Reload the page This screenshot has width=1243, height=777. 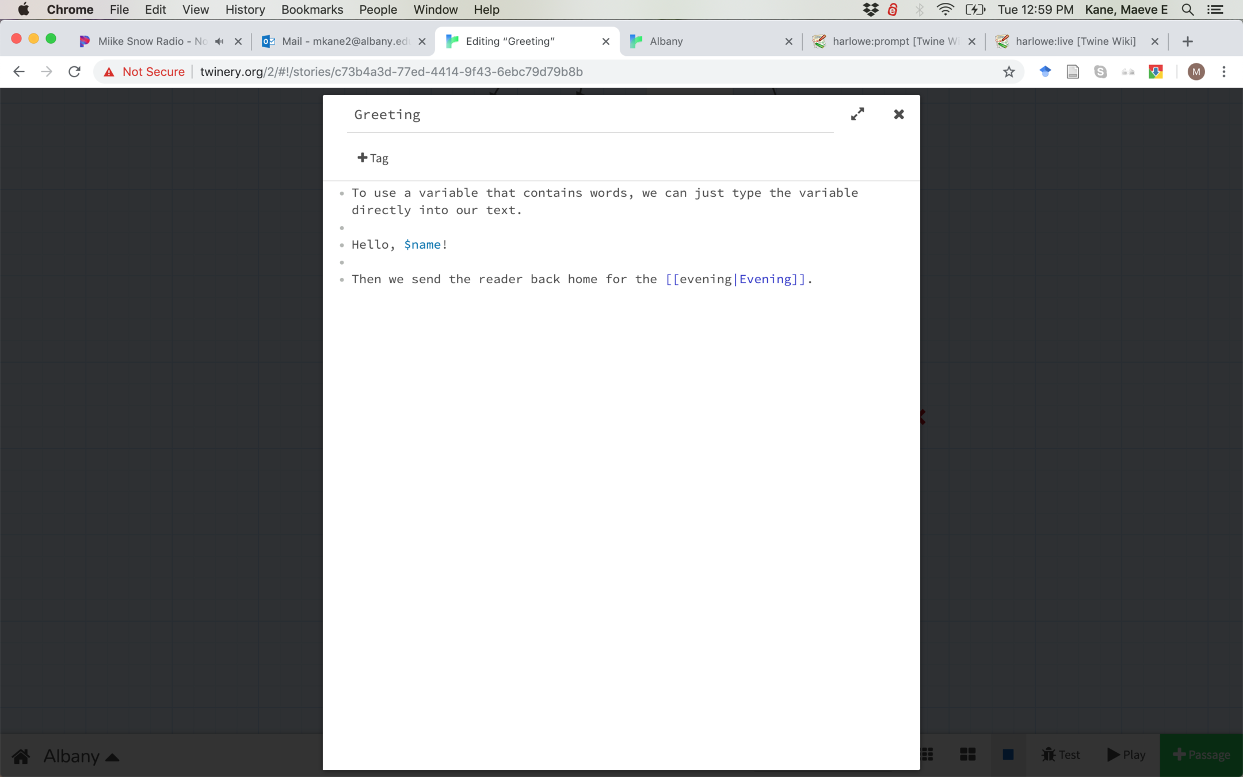point(74,72)
